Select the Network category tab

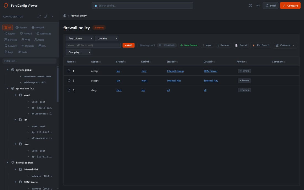tap(38, 27)
